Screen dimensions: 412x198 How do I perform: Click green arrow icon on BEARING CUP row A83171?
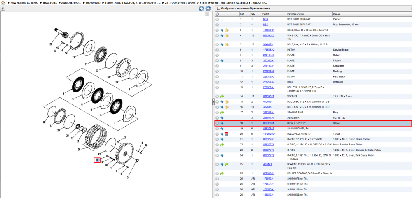pyautogui.click(x=227, y=164)
